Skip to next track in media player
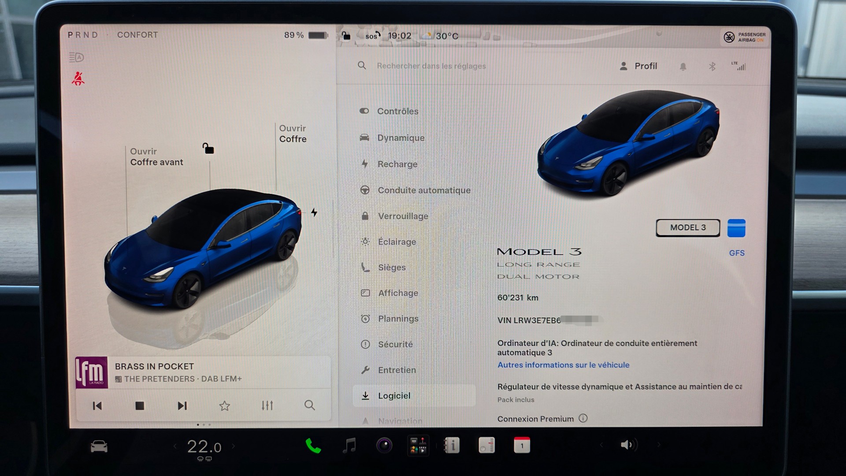Screen dimensions: 846x476 [x=182, y=405]
